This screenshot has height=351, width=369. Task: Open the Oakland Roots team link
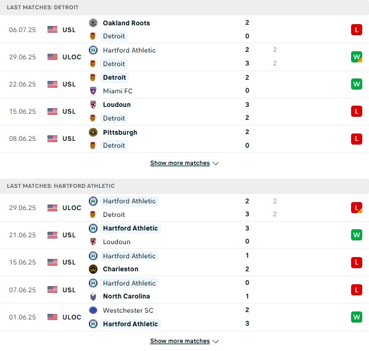click(x=126, y=23)
